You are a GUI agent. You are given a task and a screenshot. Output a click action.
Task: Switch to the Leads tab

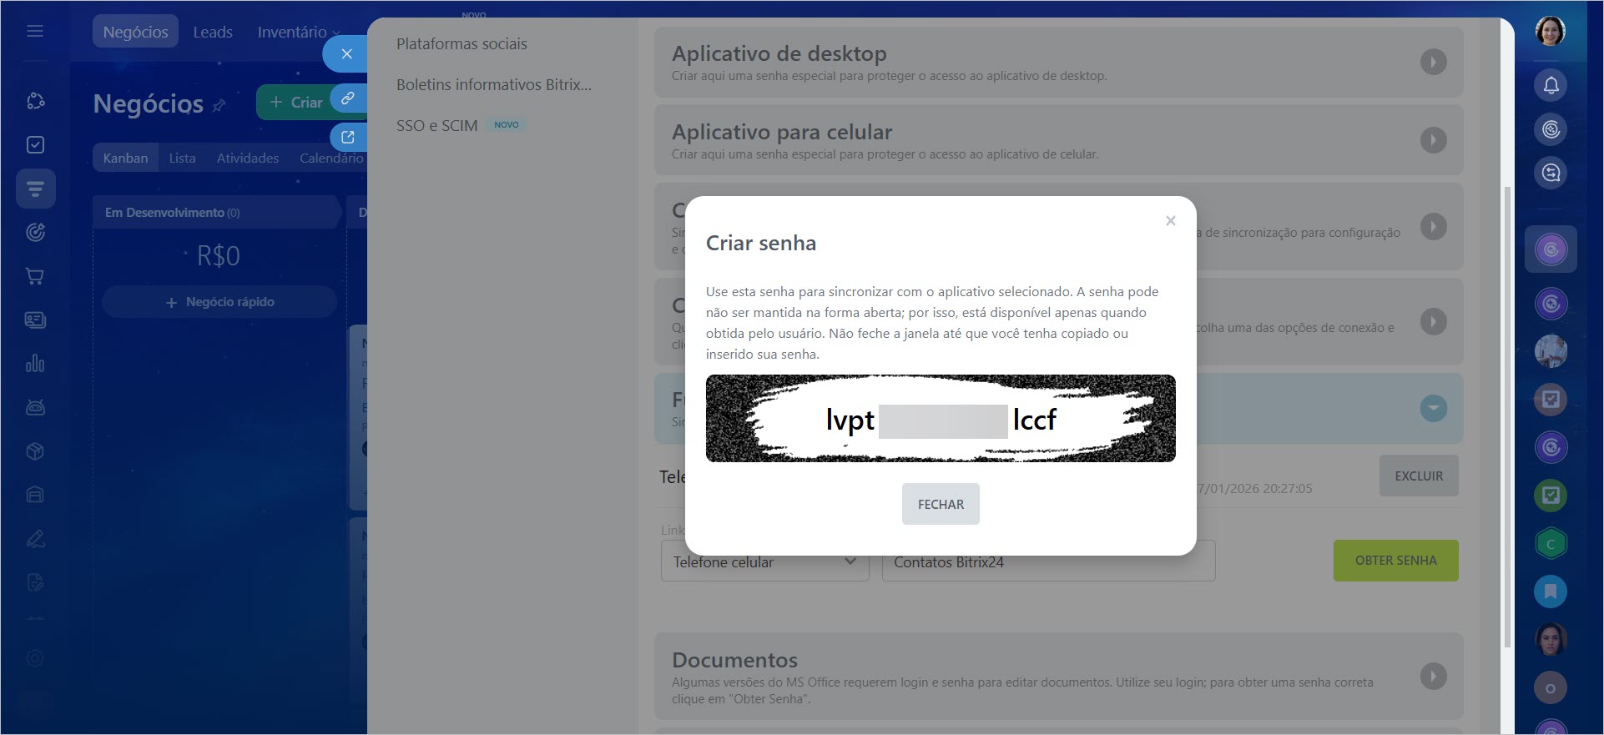point(213,32)
